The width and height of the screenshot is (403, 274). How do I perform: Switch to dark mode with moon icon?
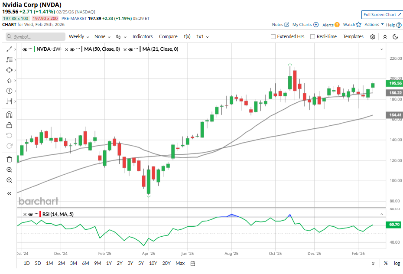(x=395, y=37)
